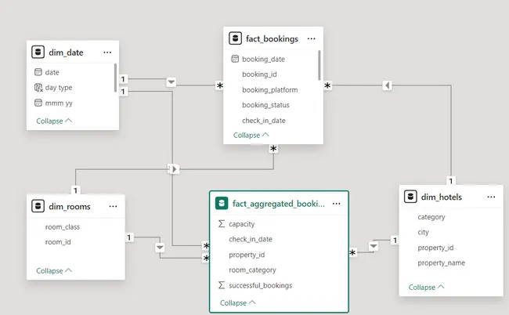
Task: Select the capacity field
Action: click(x=242, y=224)
